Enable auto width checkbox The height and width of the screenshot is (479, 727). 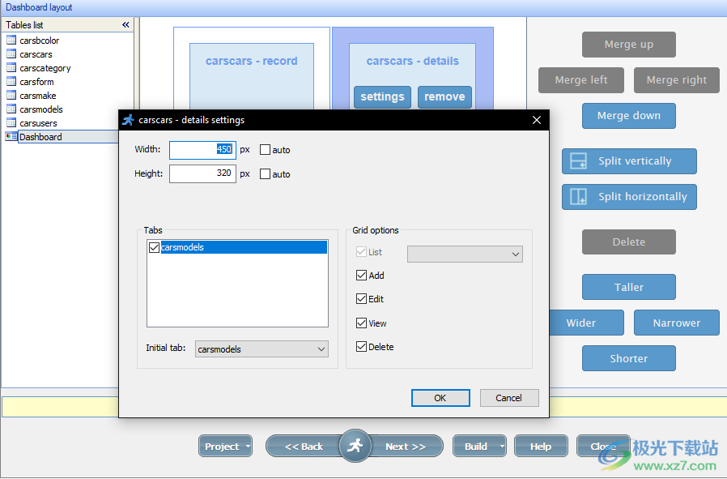point(265,150)
